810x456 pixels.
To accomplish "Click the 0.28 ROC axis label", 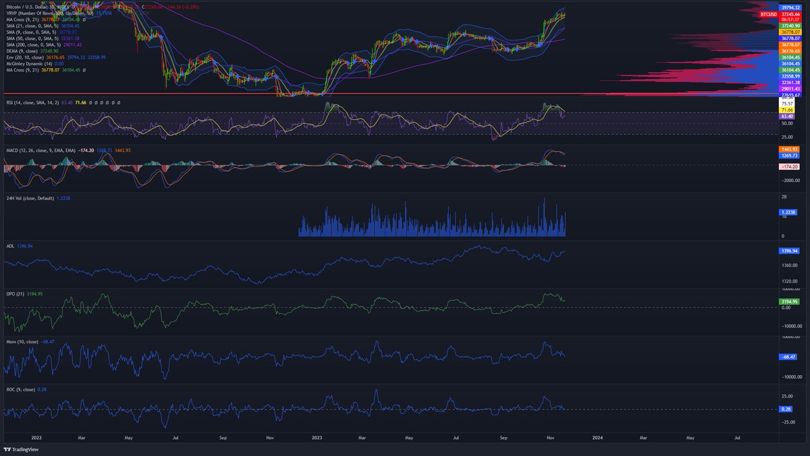I will 786,409.
